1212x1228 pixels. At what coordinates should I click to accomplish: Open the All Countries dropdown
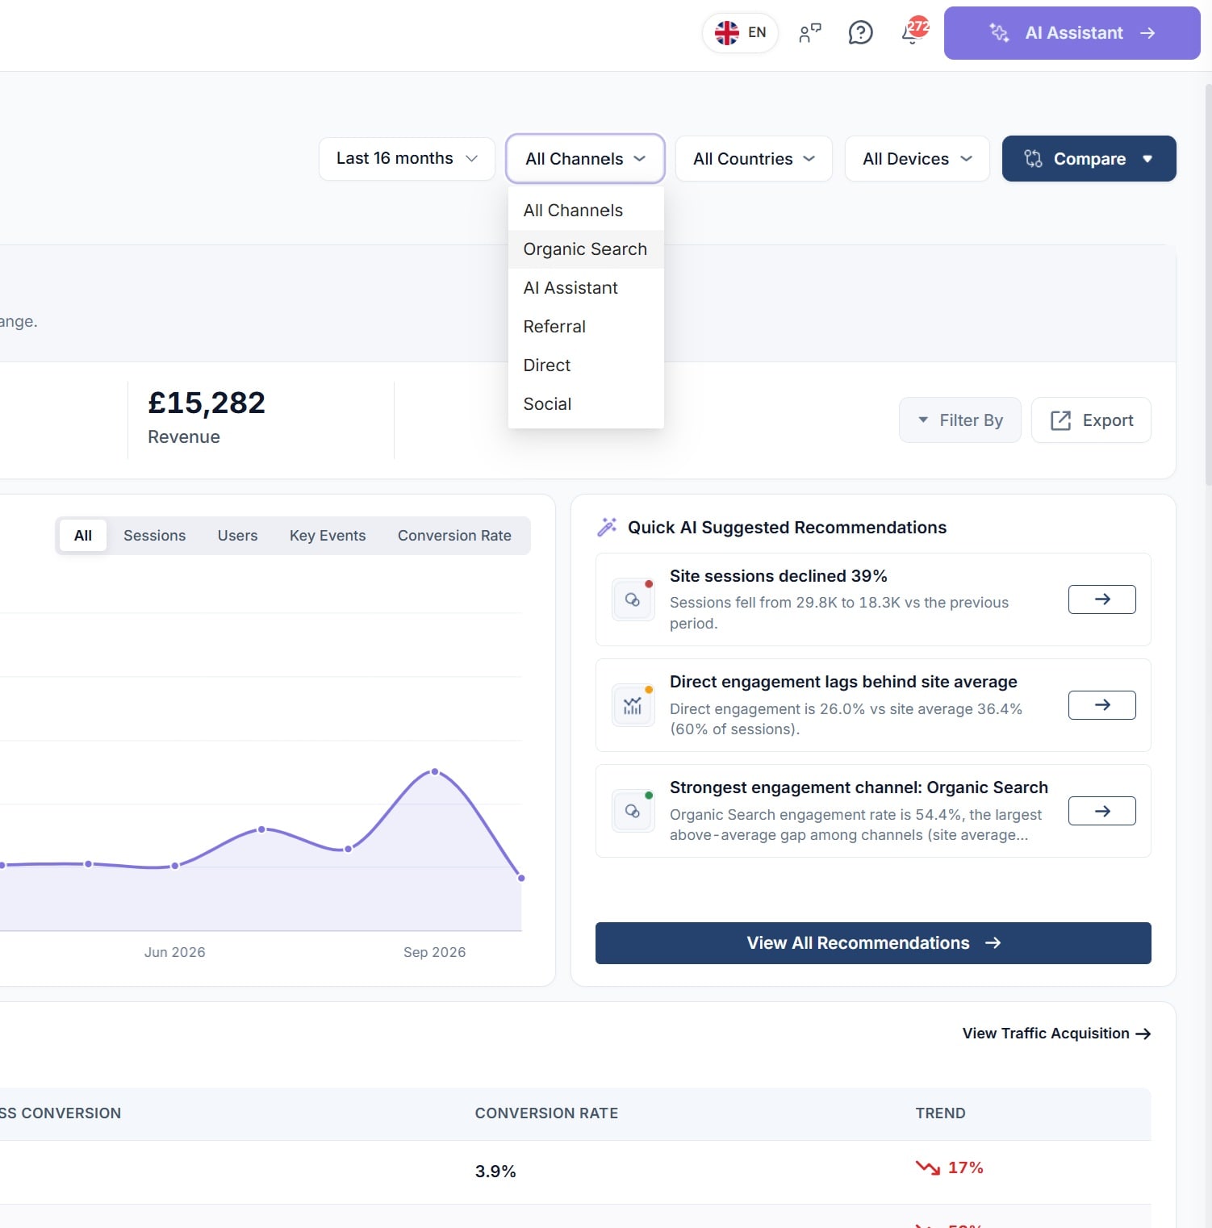tap(754, 159)
